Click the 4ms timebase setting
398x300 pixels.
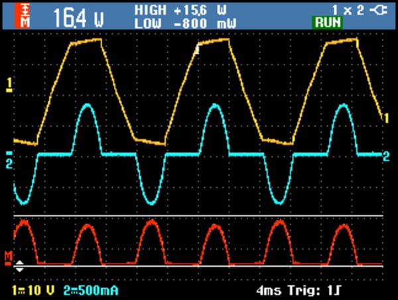point(269,290)
